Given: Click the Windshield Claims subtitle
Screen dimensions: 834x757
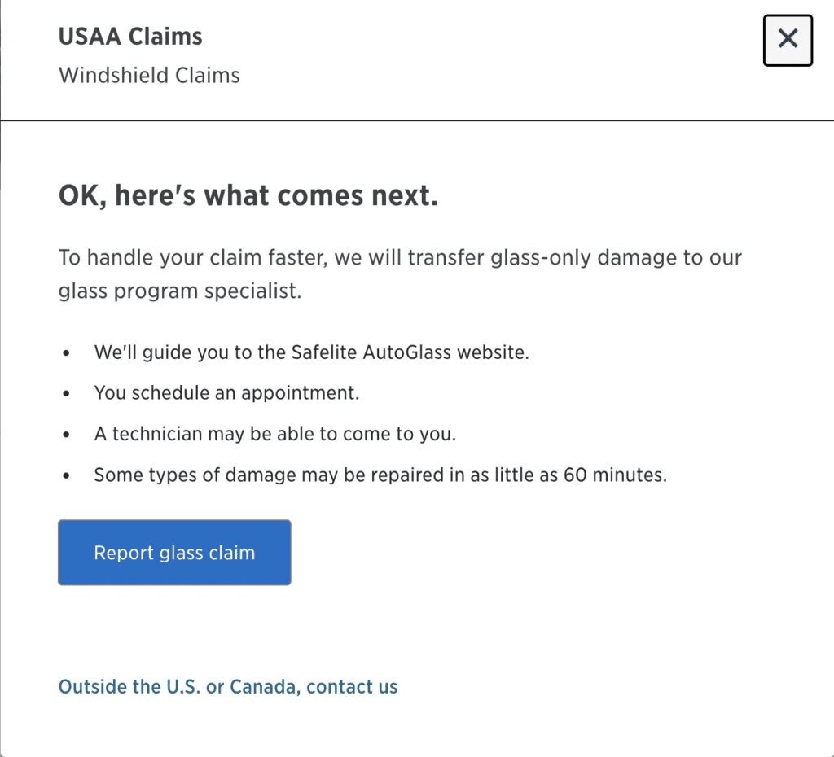Looking at the screenshot, I should [x=148, y=75].
